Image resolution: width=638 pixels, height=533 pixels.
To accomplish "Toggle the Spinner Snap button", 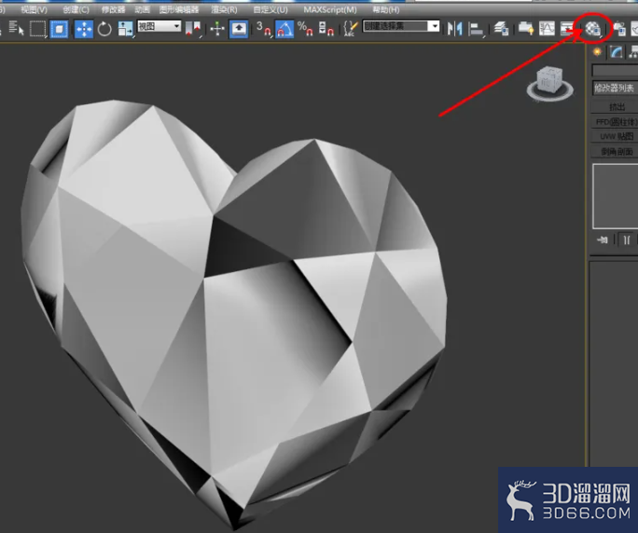I will click(x=326, y=29).
